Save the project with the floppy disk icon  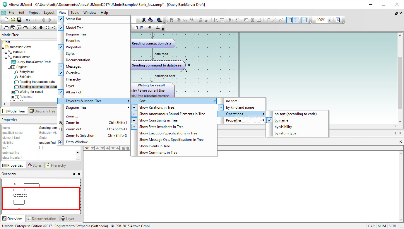[x=19, y=20]
